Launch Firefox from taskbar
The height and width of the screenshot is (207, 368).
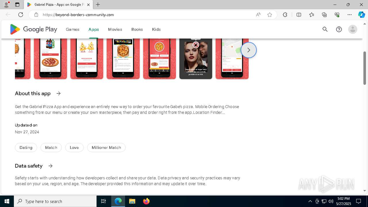146,201
